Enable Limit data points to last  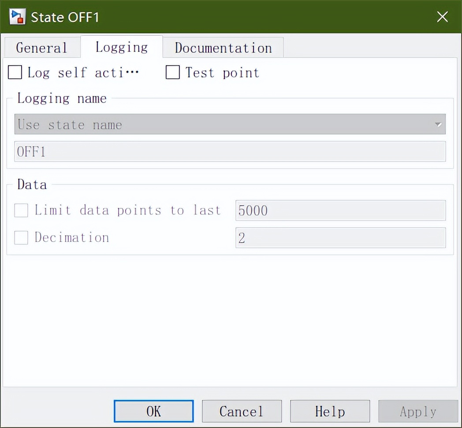click(x=21, y=210)
